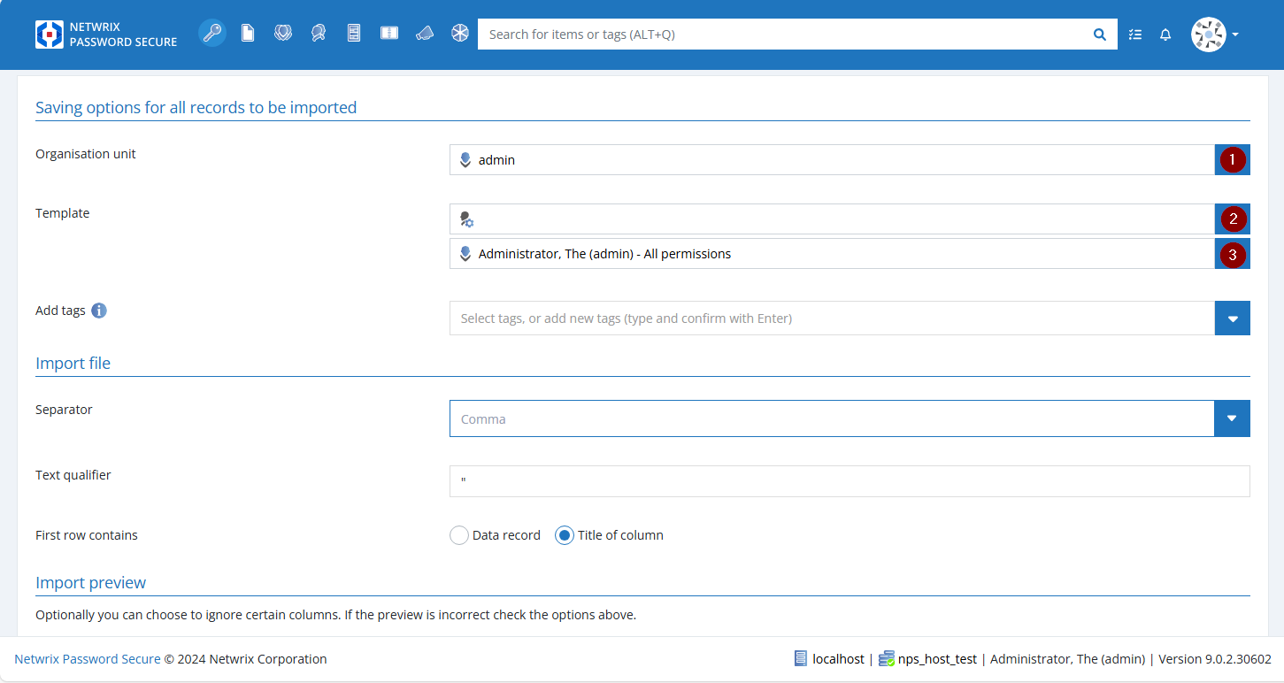Click the nps_host_test database icon
The image size is (1284, 683).
pyautogui.click(x=887, y=659)
